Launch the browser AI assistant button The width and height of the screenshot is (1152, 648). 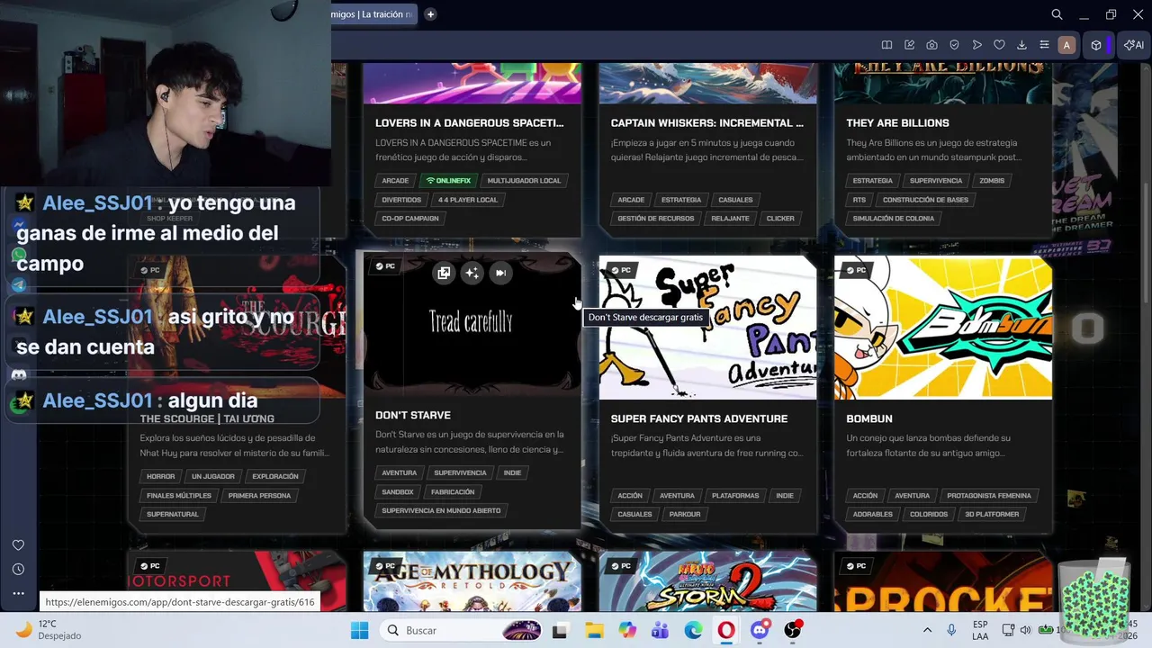pyautogui.click(x=1133, y=45)
